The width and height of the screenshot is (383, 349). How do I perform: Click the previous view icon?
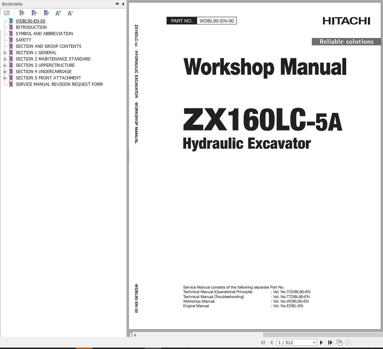(339, 342)
